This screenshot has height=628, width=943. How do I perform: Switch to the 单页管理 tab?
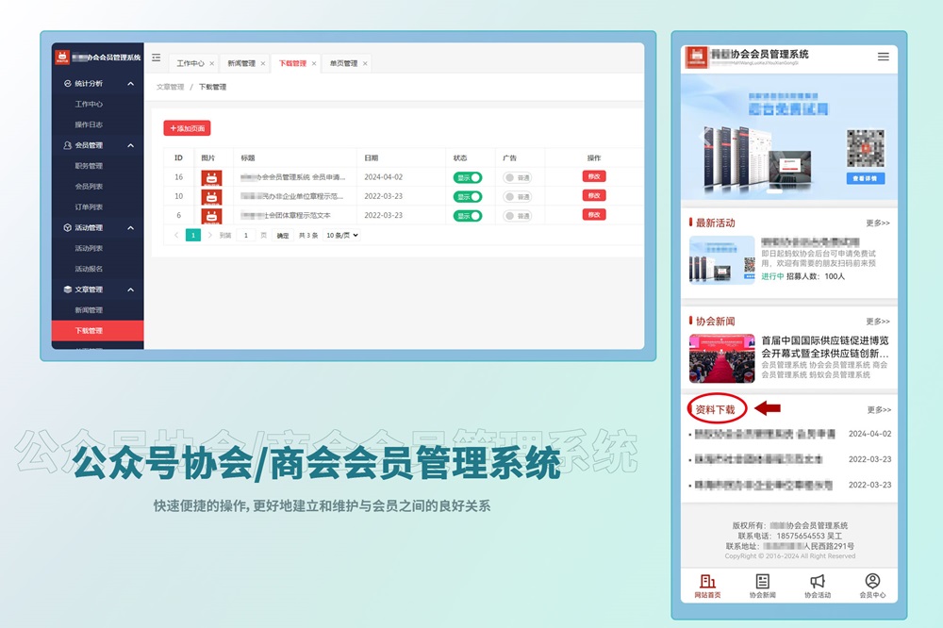point(343,64)
